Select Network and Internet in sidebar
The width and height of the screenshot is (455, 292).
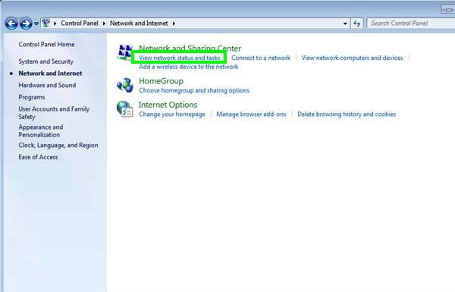[50, 74]
